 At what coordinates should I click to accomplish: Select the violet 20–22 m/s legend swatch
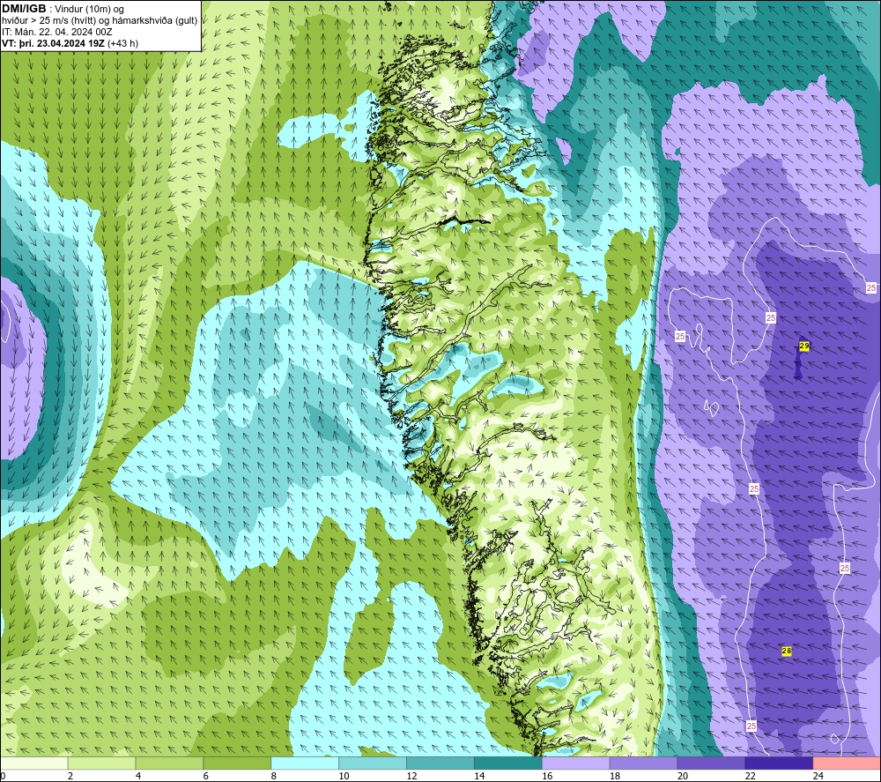(711, 763)
